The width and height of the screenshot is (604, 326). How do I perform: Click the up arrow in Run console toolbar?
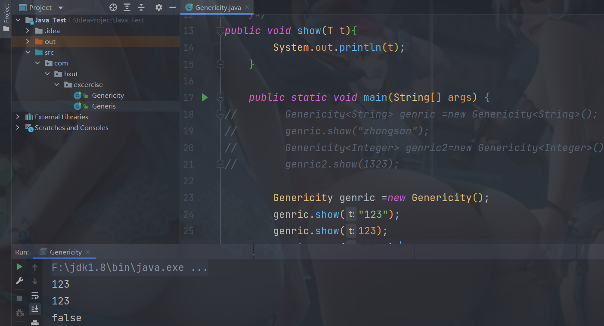(35, 267)
